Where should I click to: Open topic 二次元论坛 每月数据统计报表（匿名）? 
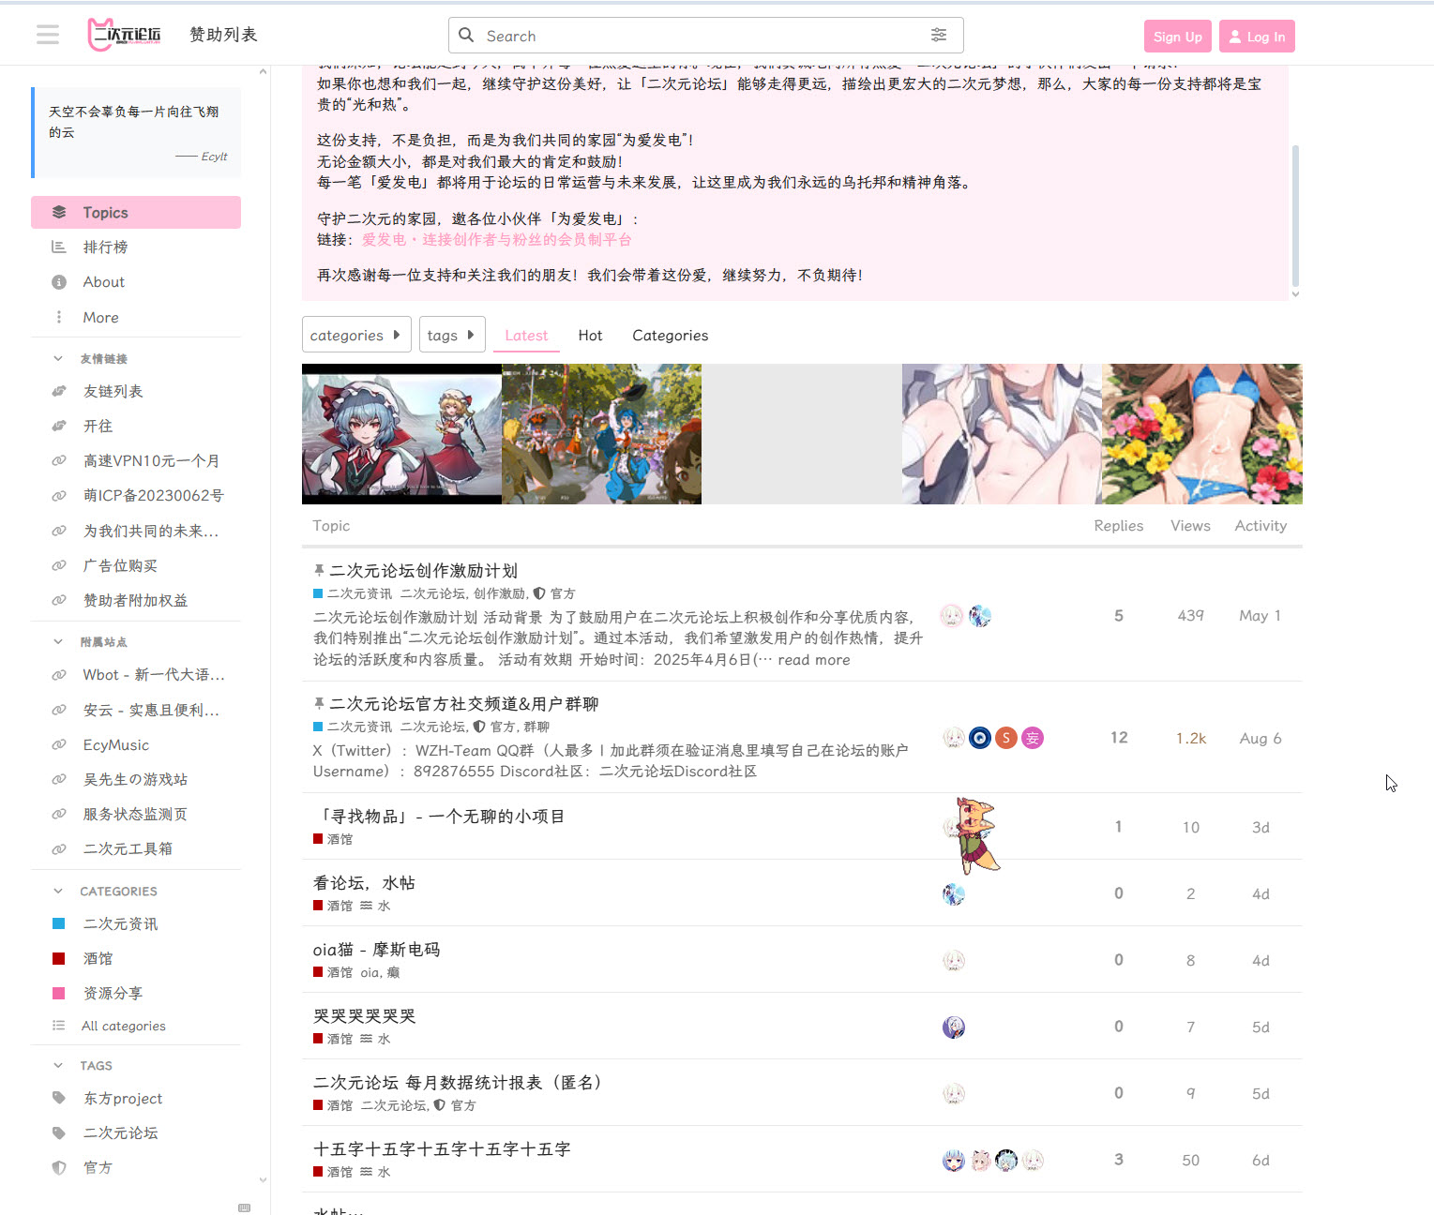[460, 1083]
